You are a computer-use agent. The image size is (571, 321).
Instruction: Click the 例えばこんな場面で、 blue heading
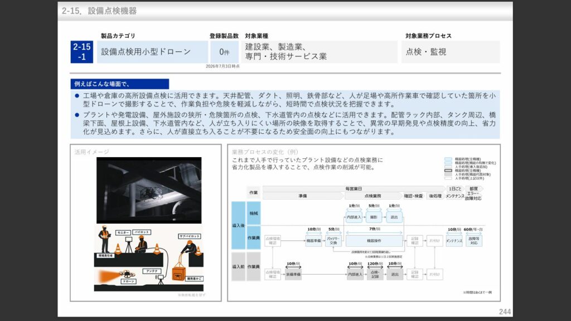click(x=120, y=84)
